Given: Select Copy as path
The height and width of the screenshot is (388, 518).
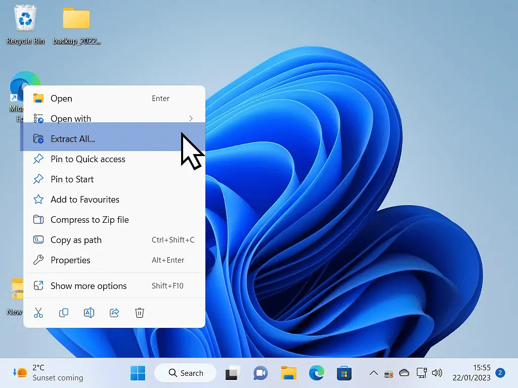Looking at the screenshot, I should click(x=76, y=239).
